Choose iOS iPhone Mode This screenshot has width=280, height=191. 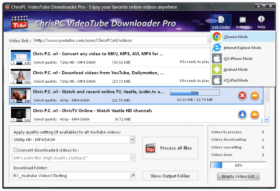click(243, 59)
